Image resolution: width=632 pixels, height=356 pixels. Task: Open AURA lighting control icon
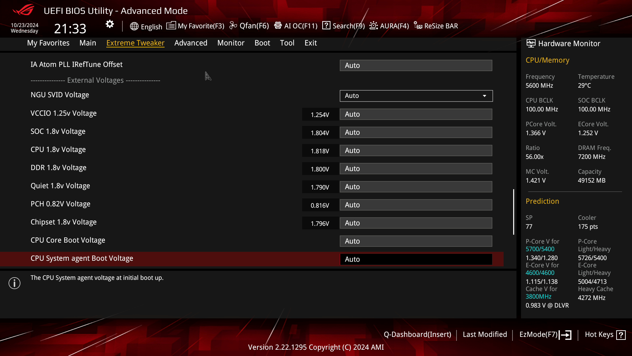(373, 25)
